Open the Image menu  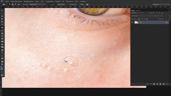(x=28, y=1)
